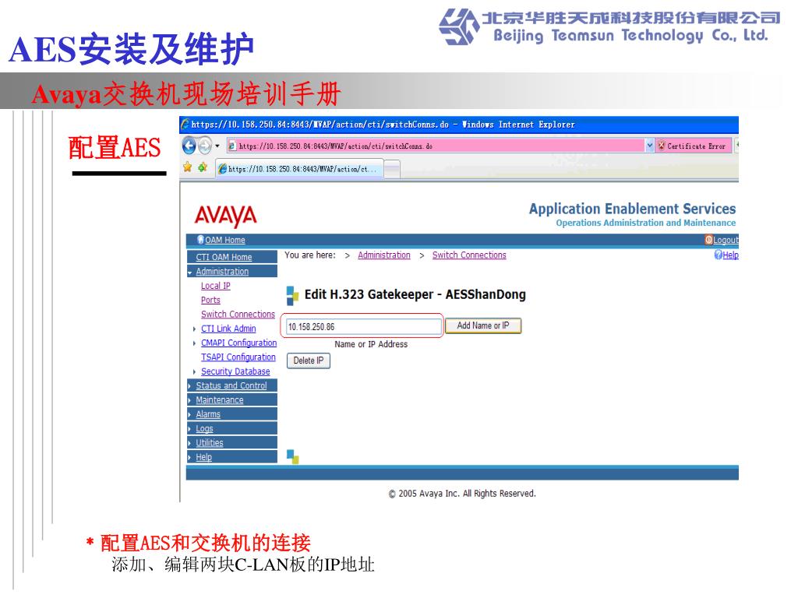Click the Logout link
798x598 pixels.
point(726,240)
